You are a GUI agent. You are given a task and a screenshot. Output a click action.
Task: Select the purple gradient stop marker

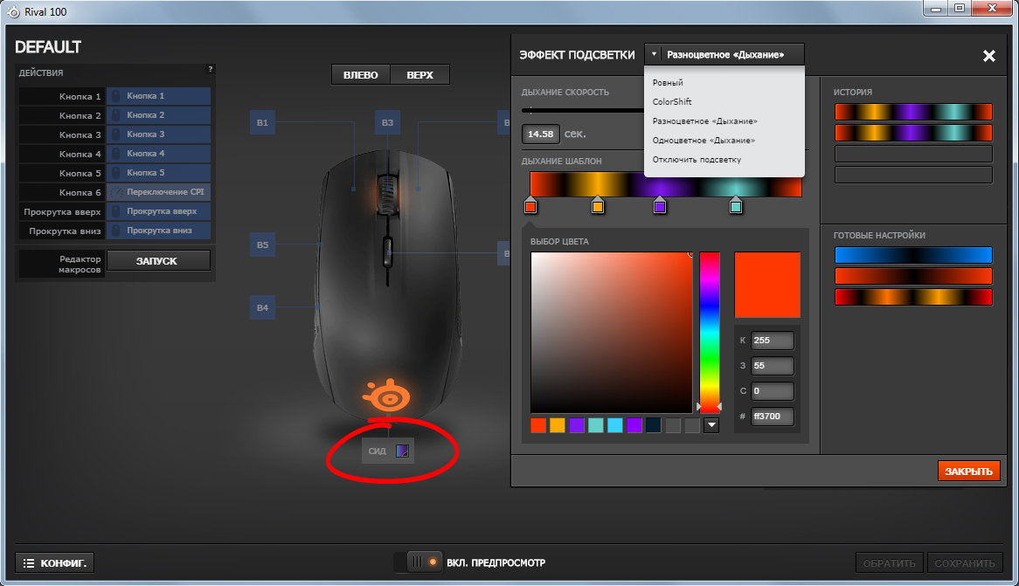pyautogui.click(x=660, y=207)
